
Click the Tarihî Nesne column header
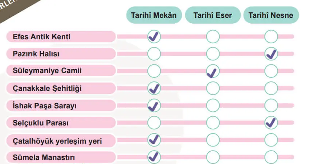coord(271,15)
